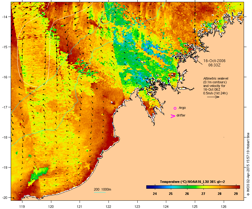Click colorbar value 25
Viewport: 252px width, 209px height.
[171, 194]
